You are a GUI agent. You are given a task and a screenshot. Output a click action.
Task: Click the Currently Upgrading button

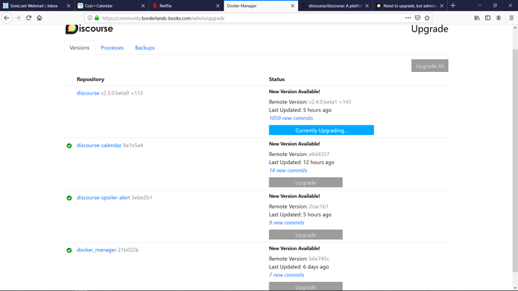(321, 130)
